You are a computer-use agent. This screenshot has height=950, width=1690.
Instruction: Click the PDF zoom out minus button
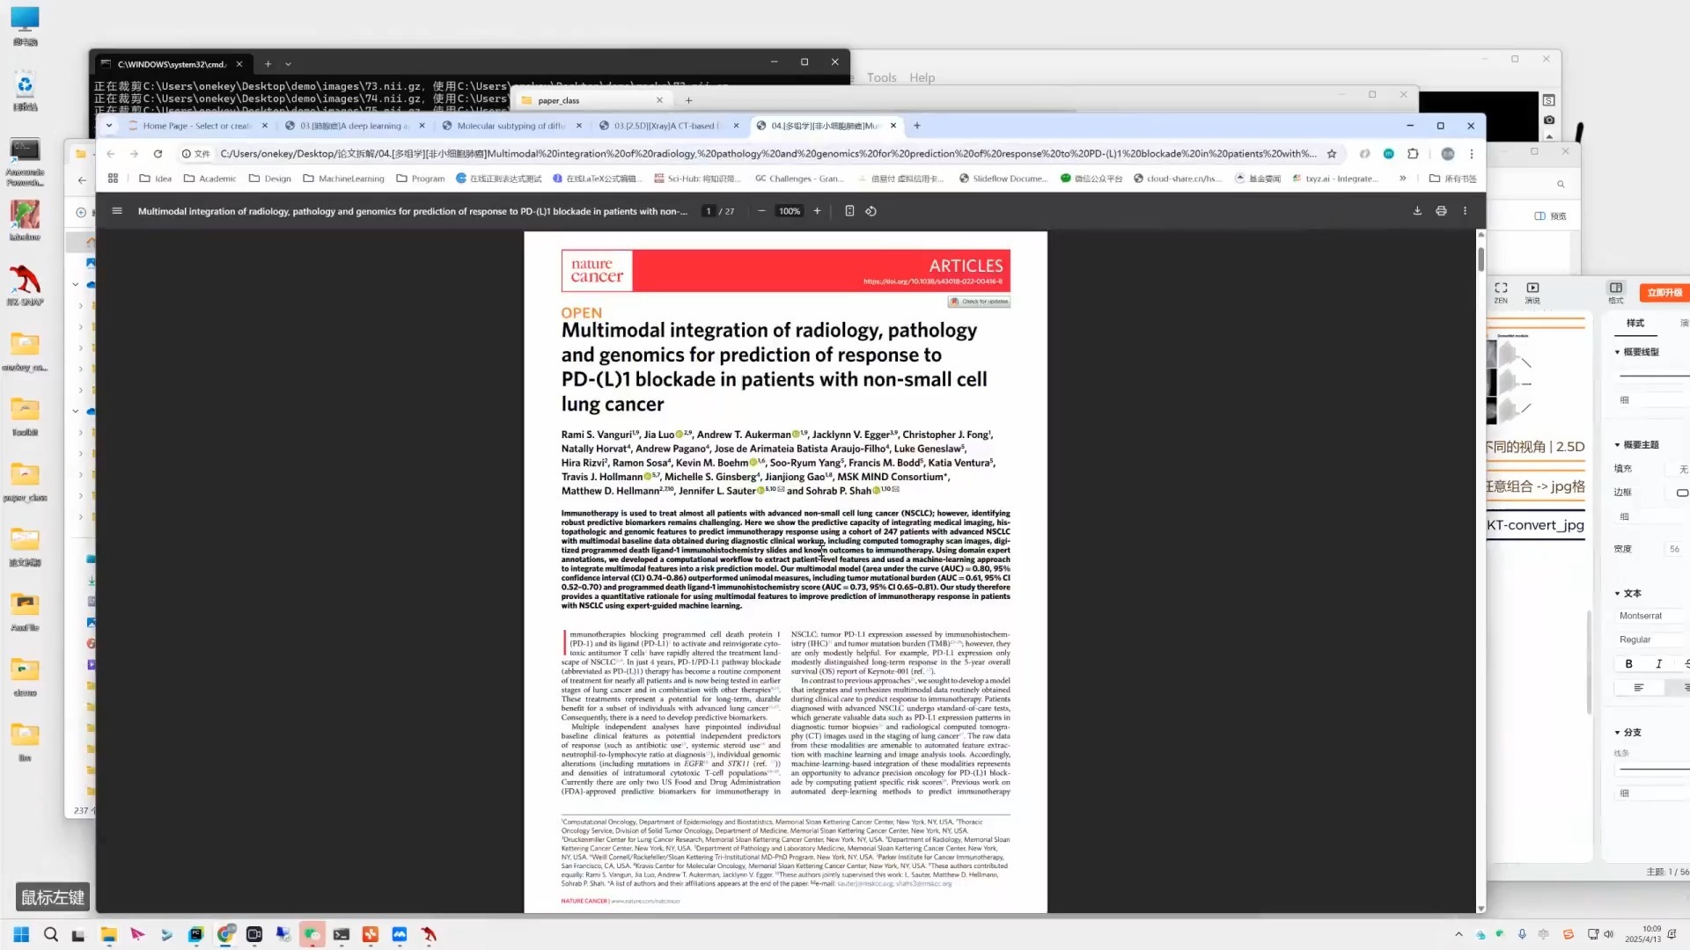(x=761, y=211)
